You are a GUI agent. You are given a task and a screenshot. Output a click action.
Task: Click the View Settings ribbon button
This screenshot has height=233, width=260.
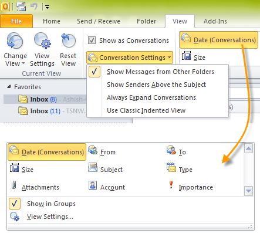pyautogui.click(x=42, y=50)
